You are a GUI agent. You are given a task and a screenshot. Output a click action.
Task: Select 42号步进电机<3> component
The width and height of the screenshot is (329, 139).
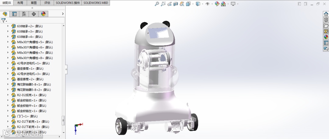click(x=34, y=74)
